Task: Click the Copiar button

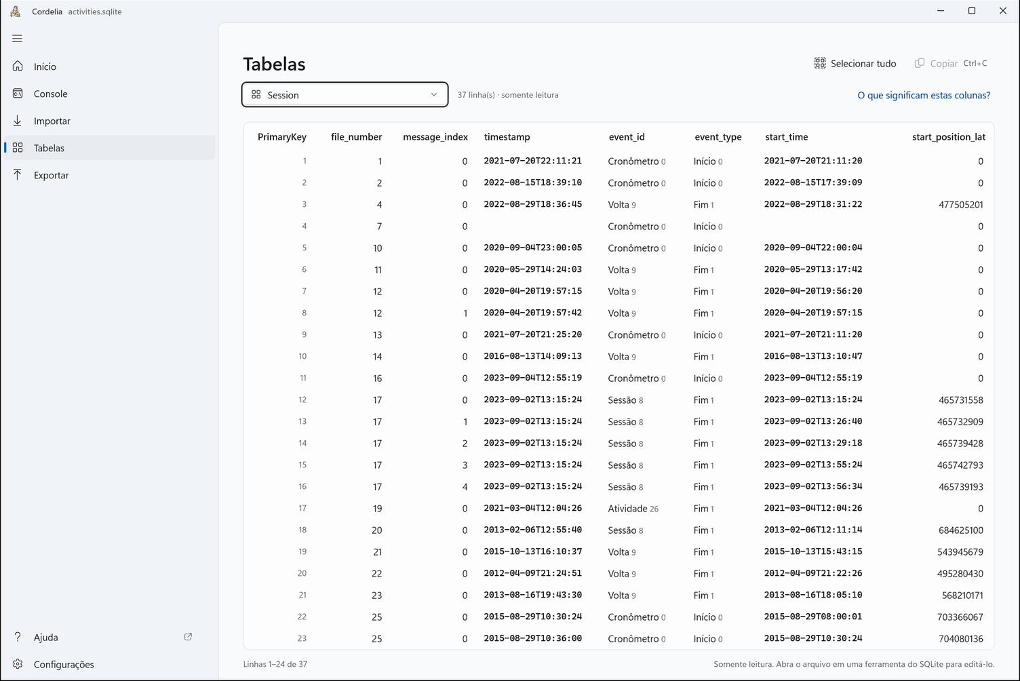Action: coord(951,63)
